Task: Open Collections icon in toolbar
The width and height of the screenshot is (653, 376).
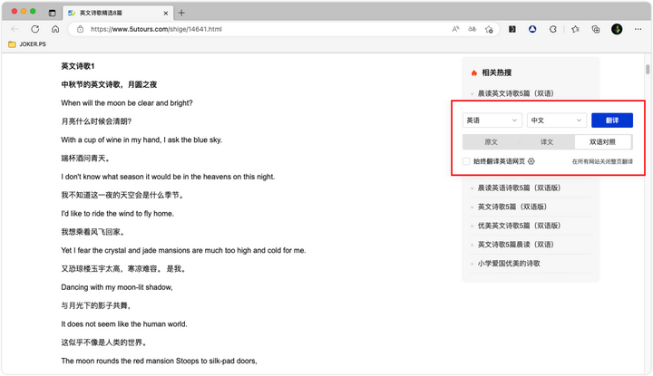Action: click(x=596, y=29)
